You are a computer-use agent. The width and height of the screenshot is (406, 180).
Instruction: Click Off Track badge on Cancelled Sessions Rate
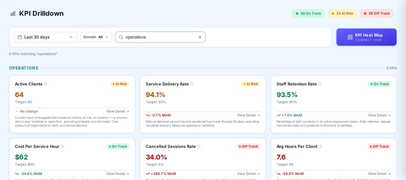tap(248, 147)
